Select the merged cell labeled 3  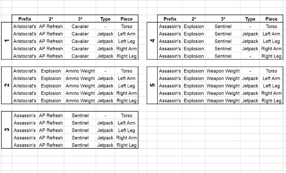pyautogui.click(x=7, y=130)
